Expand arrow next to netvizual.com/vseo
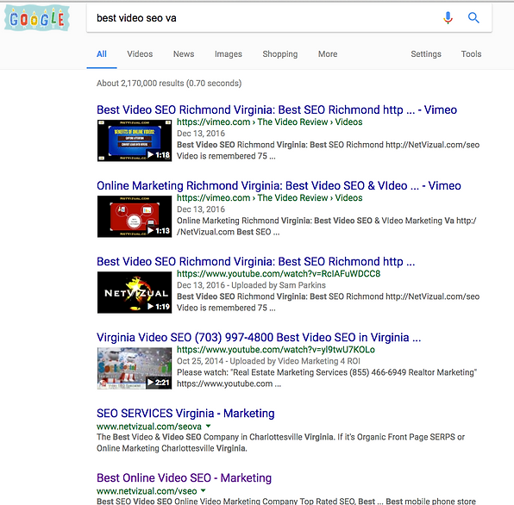Viewport: 514px width, 505px height. (x=204, y=490)
